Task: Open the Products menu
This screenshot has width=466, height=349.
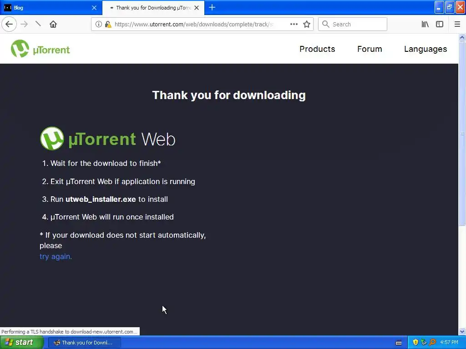Action: [x=317, y=49]
